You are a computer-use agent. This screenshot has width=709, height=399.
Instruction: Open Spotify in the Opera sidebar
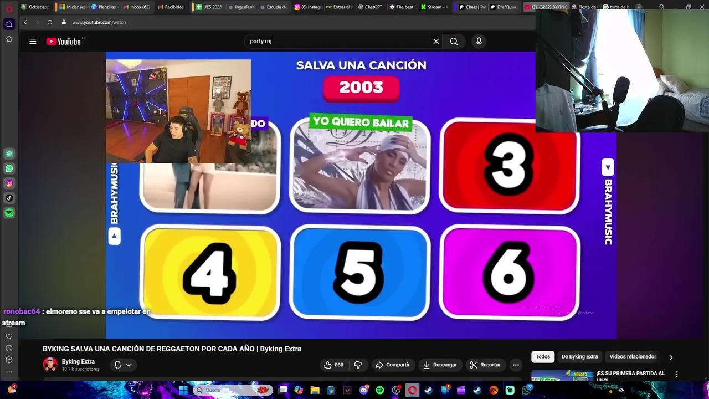(x=9, y=213)
